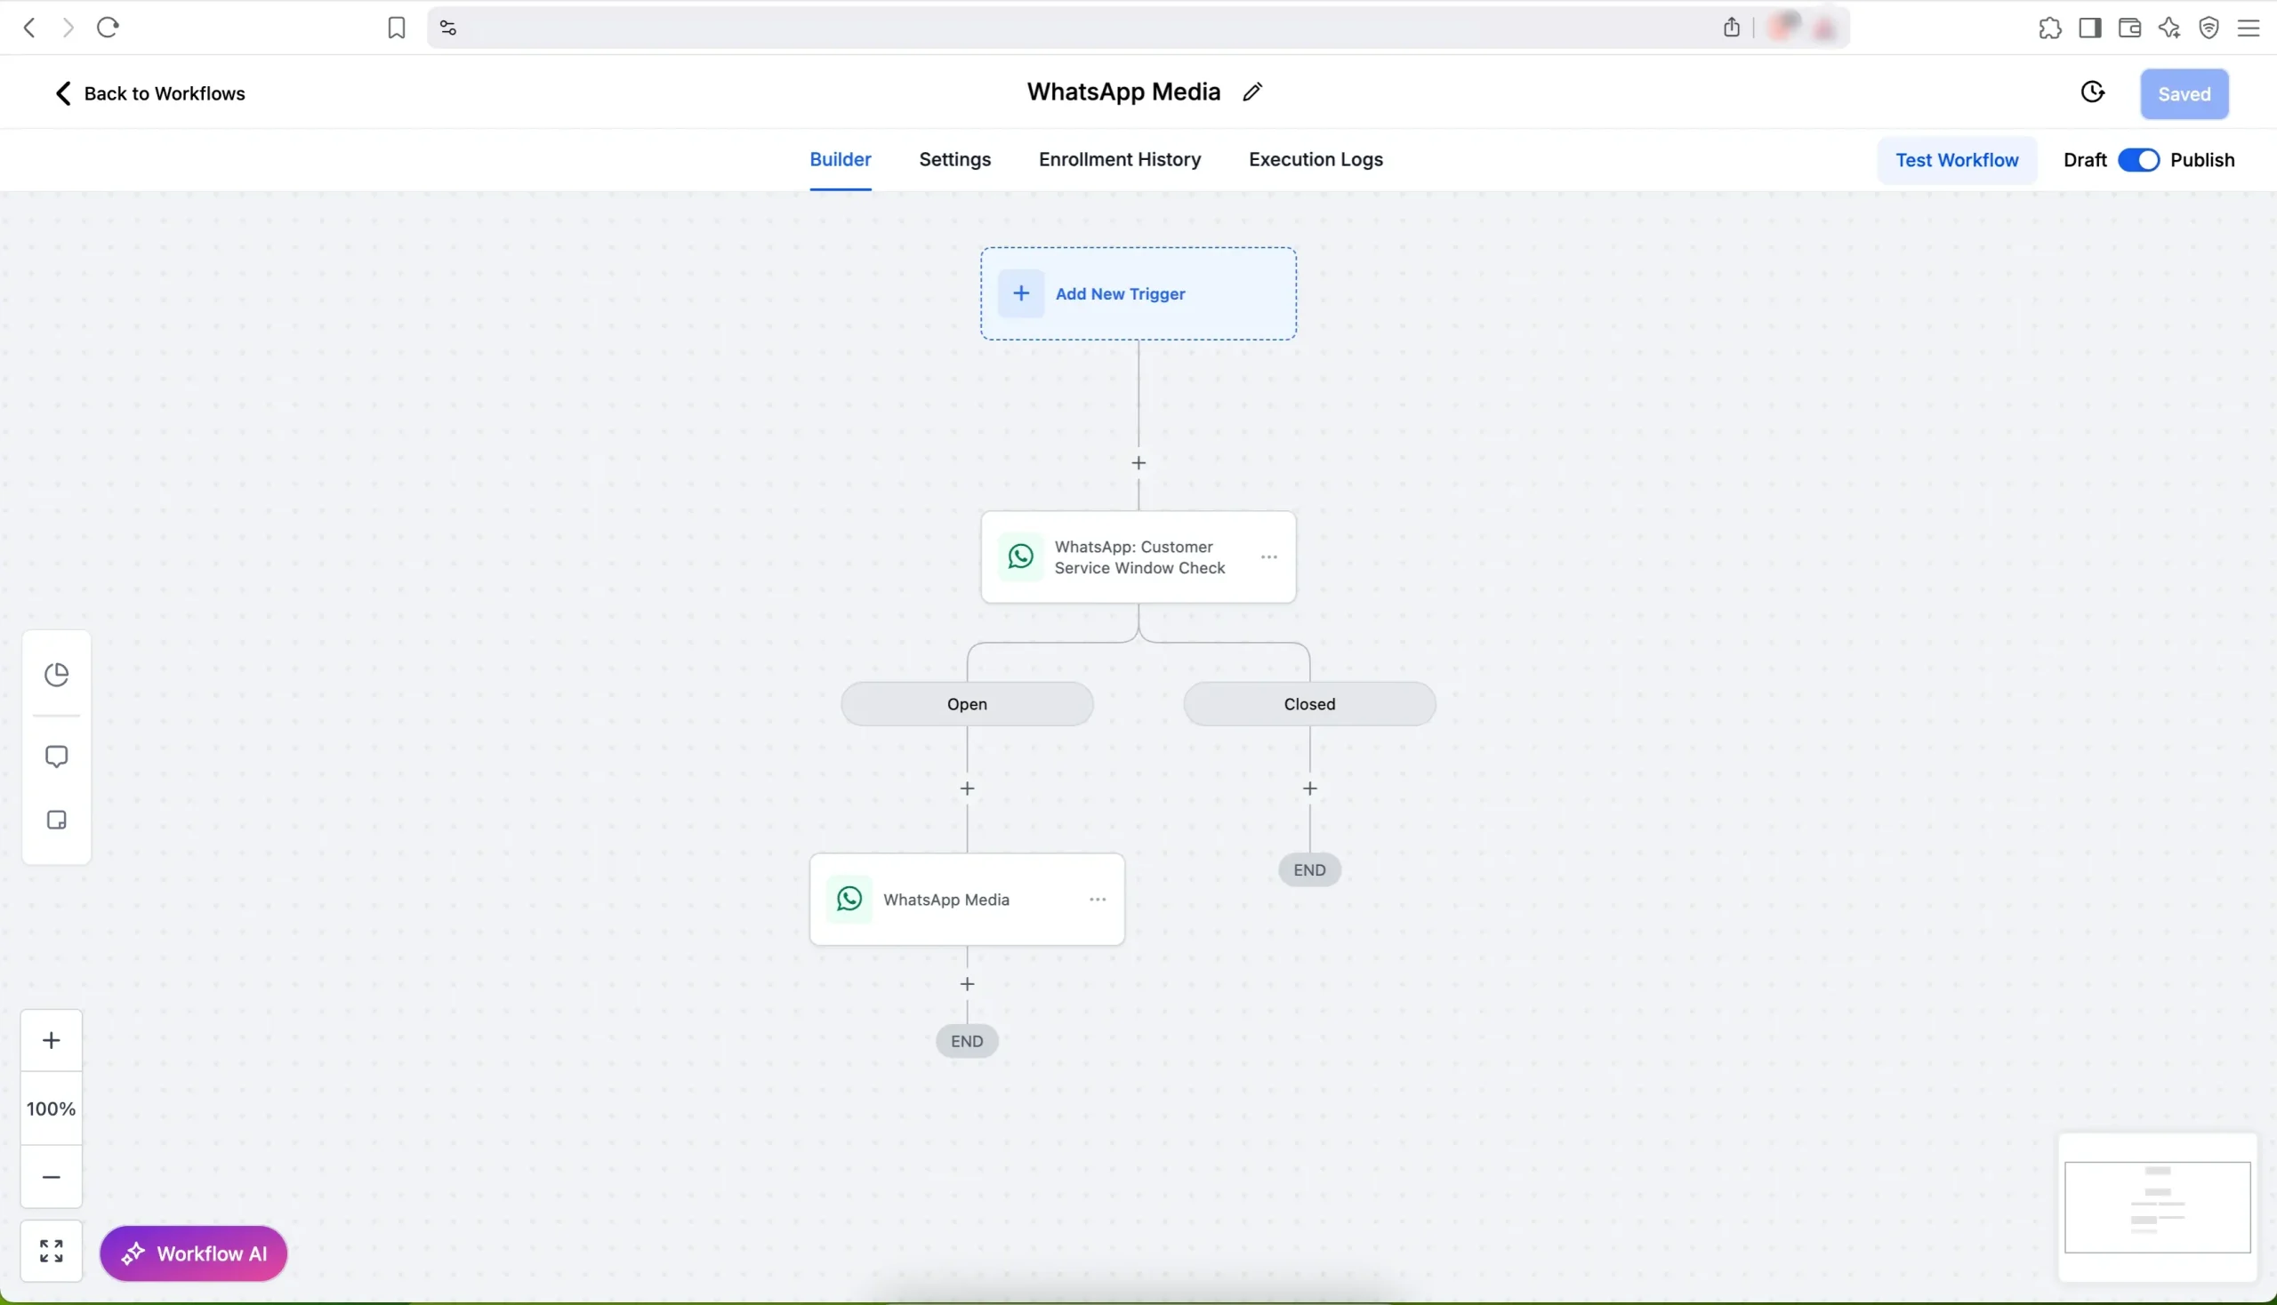
Task: Fit workflow to screen with expand icon
Action: click(52, 1252)
